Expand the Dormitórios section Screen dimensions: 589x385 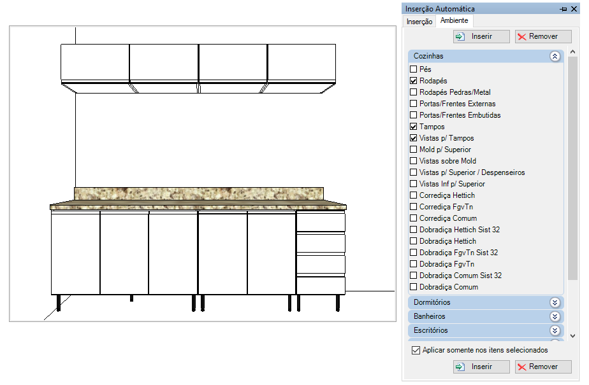(555, 302)
